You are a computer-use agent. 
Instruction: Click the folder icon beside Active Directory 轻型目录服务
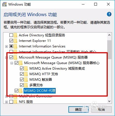pos(16,35)
